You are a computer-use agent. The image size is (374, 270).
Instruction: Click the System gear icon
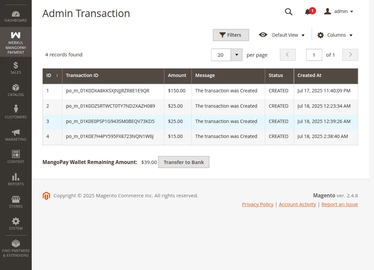pyautogui.click(x=16, y=223)
